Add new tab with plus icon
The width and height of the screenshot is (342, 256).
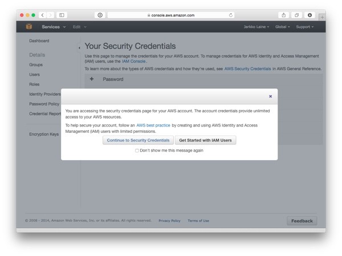click(x=322, y=17)
